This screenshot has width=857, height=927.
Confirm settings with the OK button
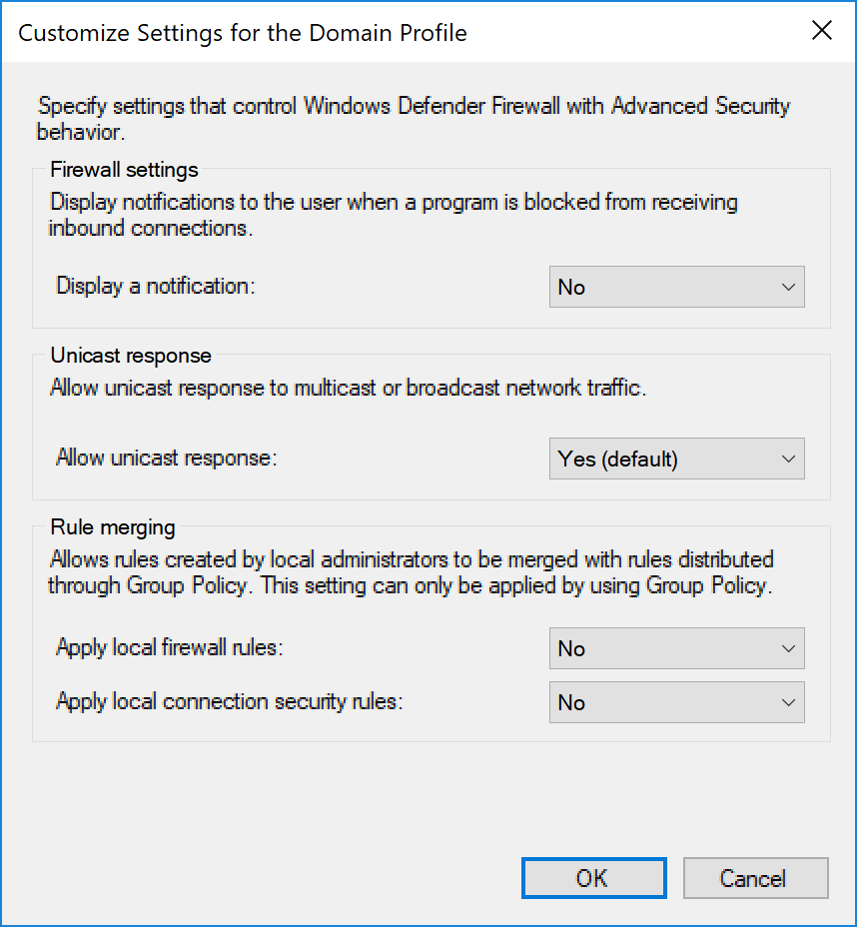[593, 878]
